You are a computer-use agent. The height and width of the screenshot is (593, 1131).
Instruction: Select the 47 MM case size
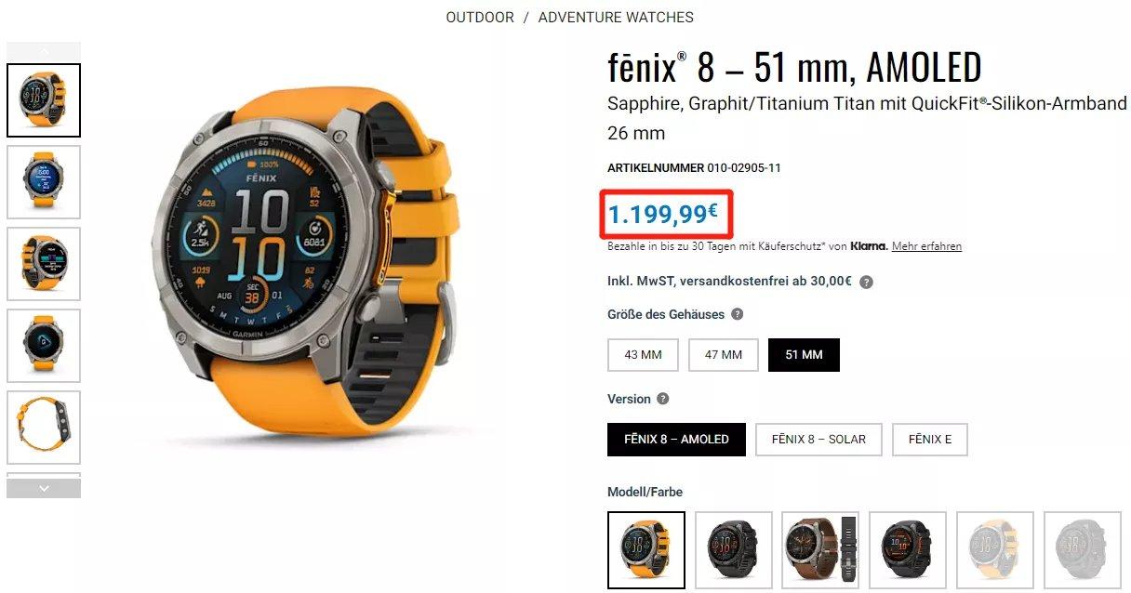click(724, 355)
